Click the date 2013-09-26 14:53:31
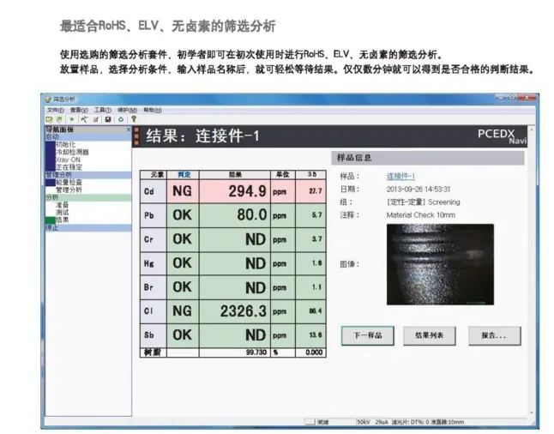The height and width of the screenshot is (434, 554). pos(419,190)
